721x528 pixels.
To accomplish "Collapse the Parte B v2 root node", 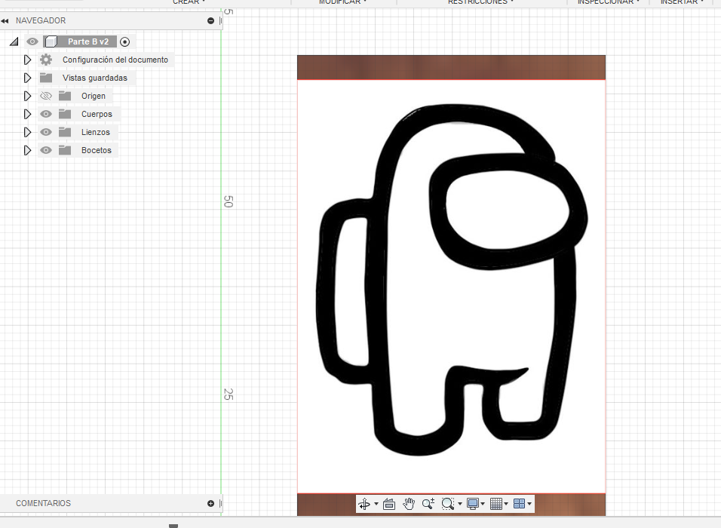I will (x=14, y=41).
